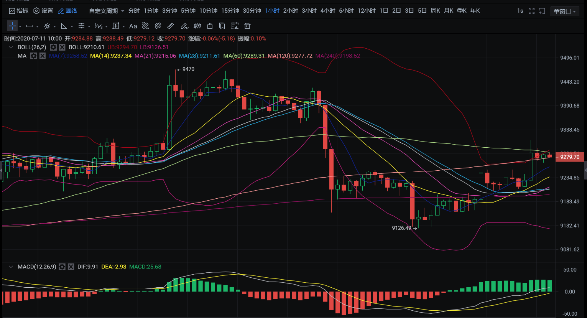Open the 单窗口 window layout dropdown
587x318 pixels.
pyautogui.click(x=565, y=11)
